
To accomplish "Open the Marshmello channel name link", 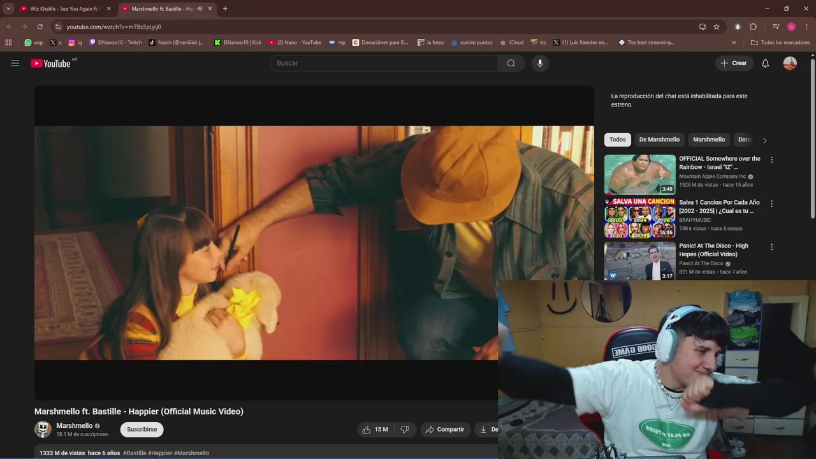I will pyautogui.click(x=74, y=426).
